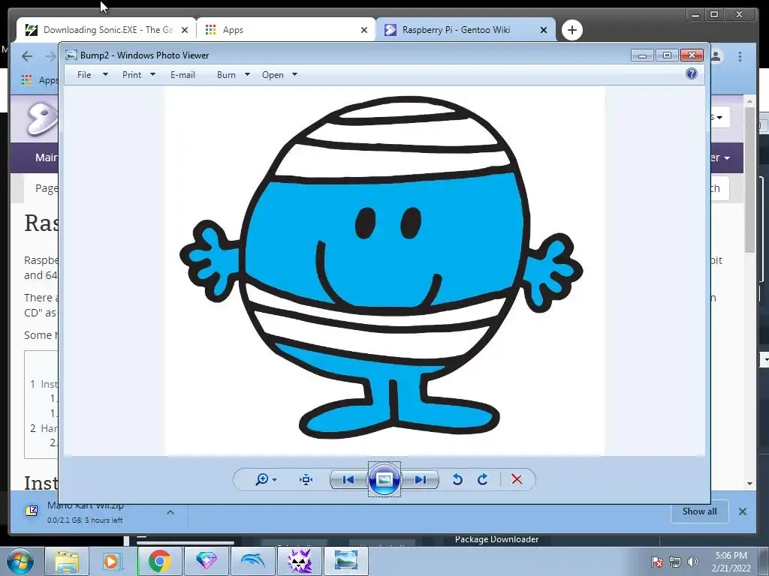Click the Gentoo logo on wiki page

[42, 118]
